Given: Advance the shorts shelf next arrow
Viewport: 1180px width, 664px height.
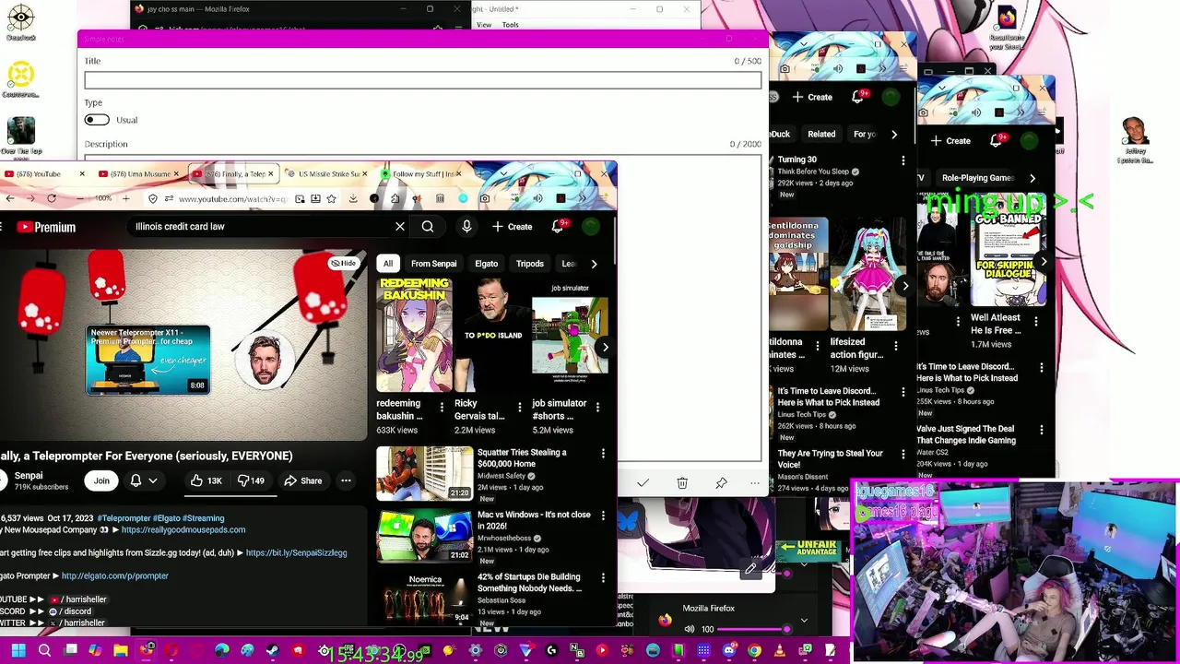Looking at the screenshot, I should click(x=605, y=348).
